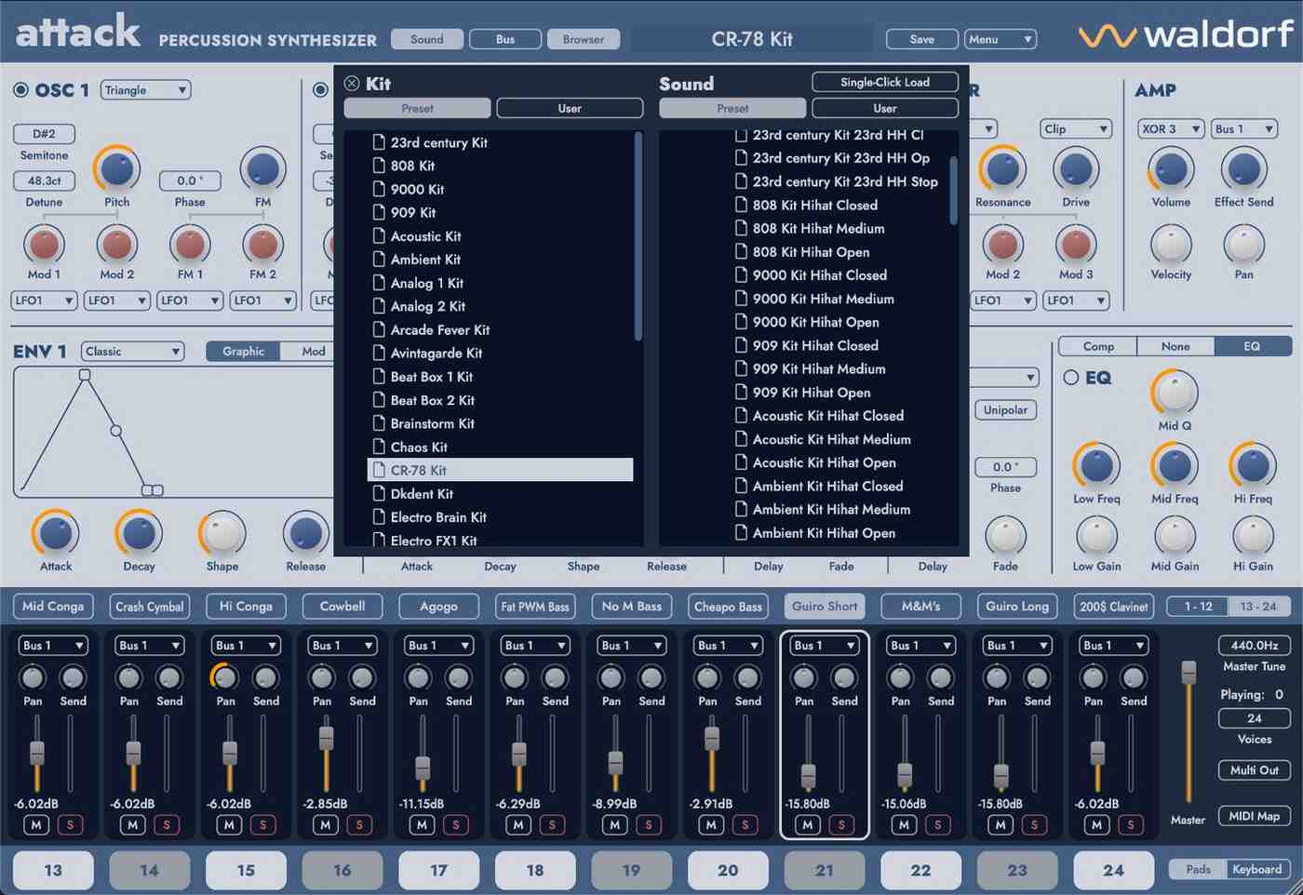Switch to Keyboard mode at bottom right

click(x=1256, y=869)
